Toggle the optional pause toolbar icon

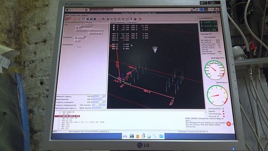(103, 19)
